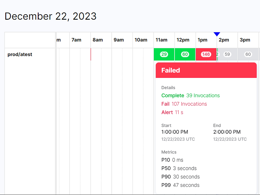Click the red 1pm failed block showing 146
The image size is (260, 195).
[206, 54]
